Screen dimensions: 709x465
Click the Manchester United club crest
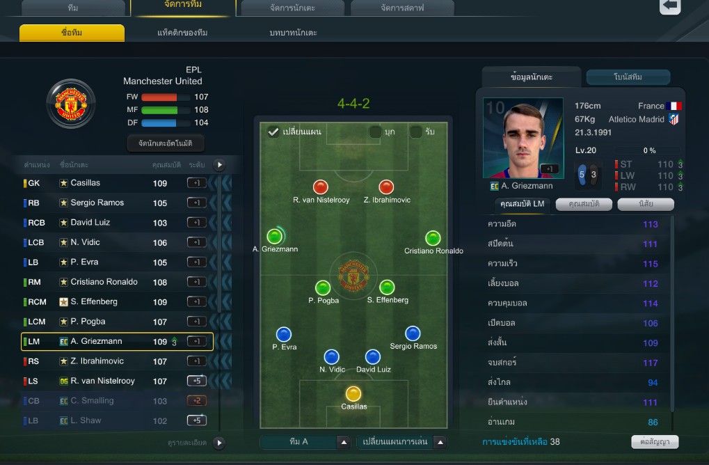(71, 104)
